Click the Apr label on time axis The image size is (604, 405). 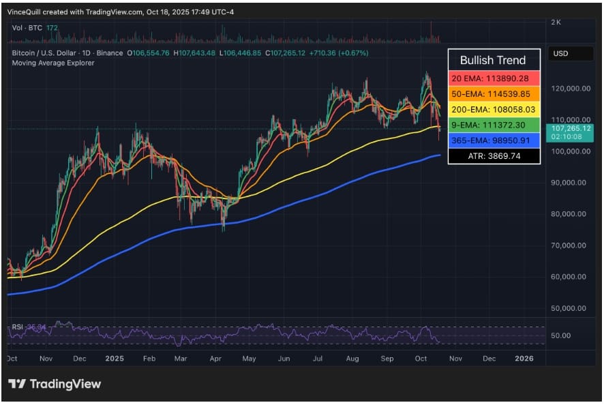215,359
